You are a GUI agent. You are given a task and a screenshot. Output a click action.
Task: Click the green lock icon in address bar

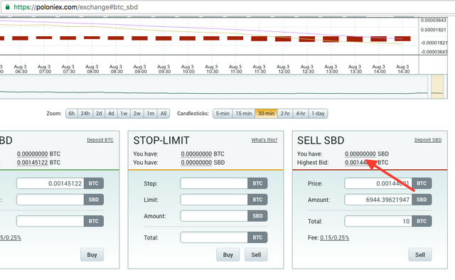pyautogui.click(x=7, y=7)
